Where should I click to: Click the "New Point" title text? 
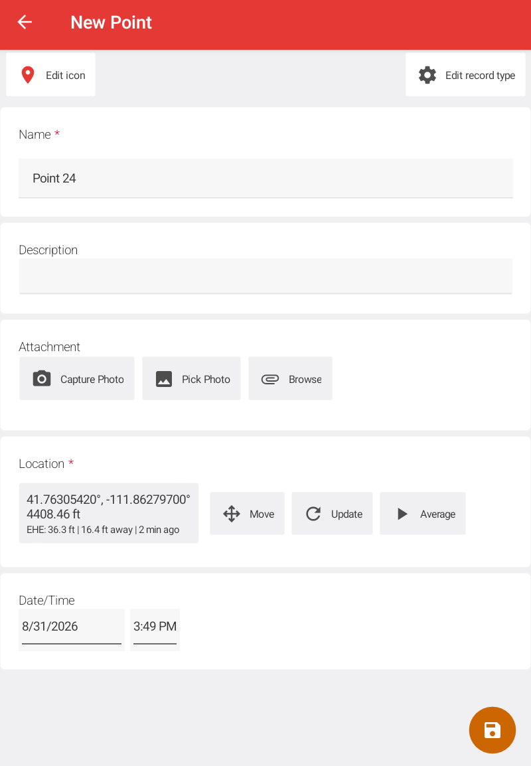point(112,23)
